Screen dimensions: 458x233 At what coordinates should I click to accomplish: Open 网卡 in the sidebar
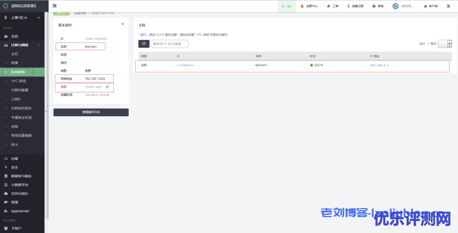coord(15,144)
